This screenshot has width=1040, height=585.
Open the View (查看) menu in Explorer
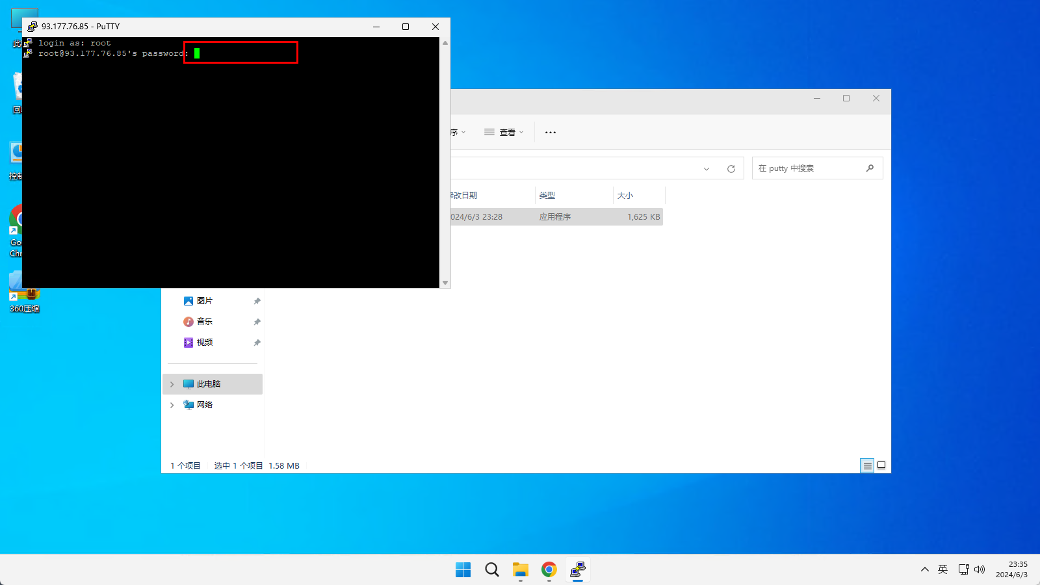pyautogui.click(x=504, y=132)
